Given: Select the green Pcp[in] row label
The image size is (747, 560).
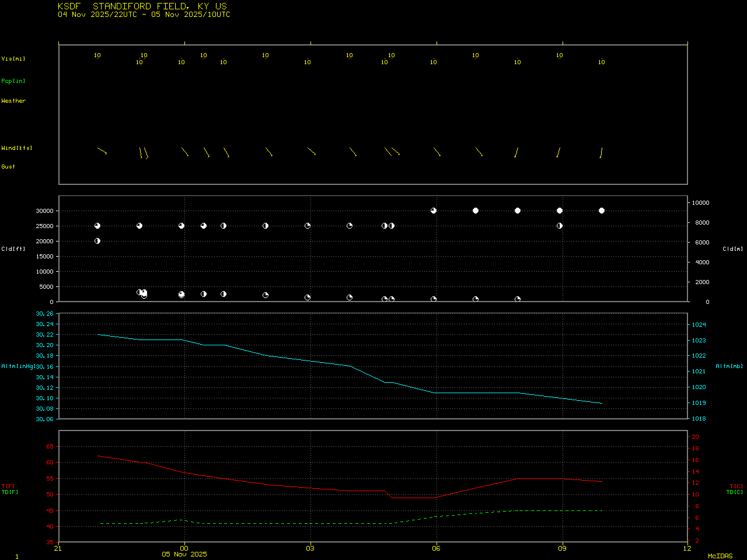Looking at the screenshot, I should (13, 81).
